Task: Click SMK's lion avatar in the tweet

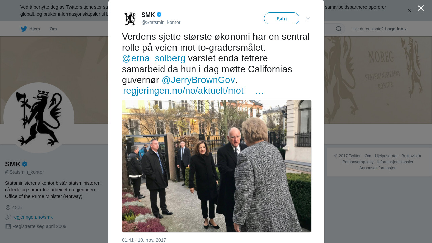Action: pyautogui.click(x=130, y=19)
